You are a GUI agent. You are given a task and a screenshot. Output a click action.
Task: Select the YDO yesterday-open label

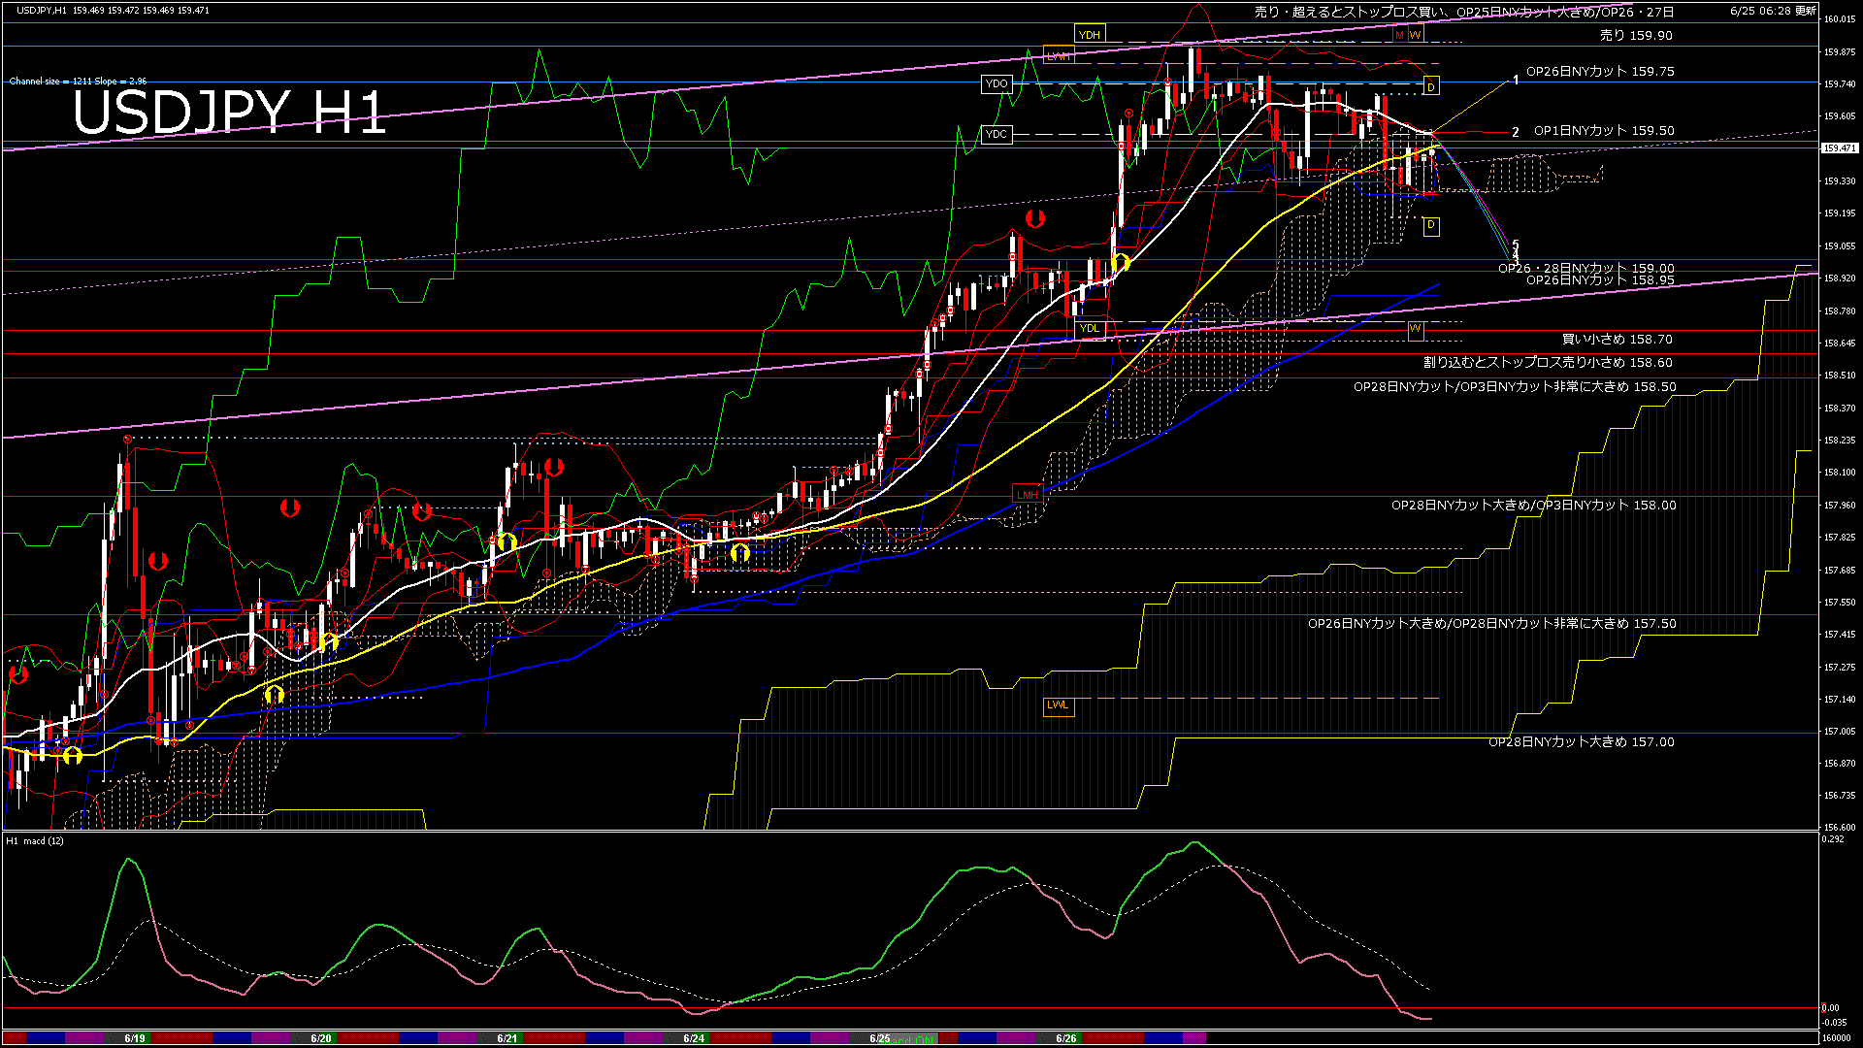click(997, 84)
